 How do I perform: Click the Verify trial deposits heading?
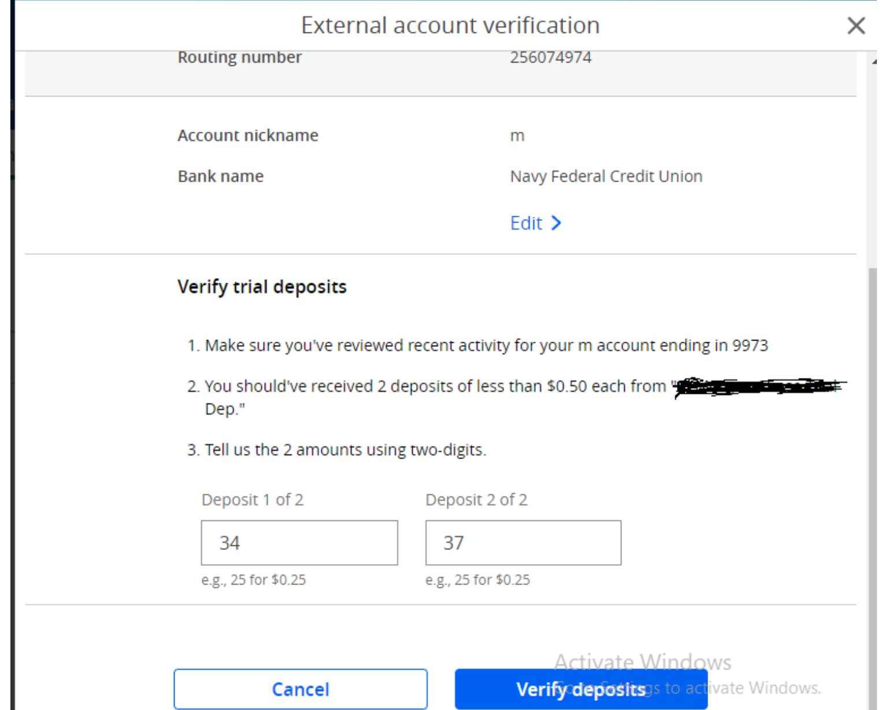262,287
